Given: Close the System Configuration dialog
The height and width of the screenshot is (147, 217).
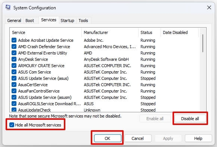Looking at the screenshot, I should tap(209, 7).
